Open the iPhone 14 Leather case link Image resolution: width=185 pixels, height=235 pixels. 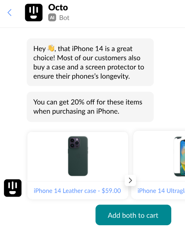tap(77, 191)
